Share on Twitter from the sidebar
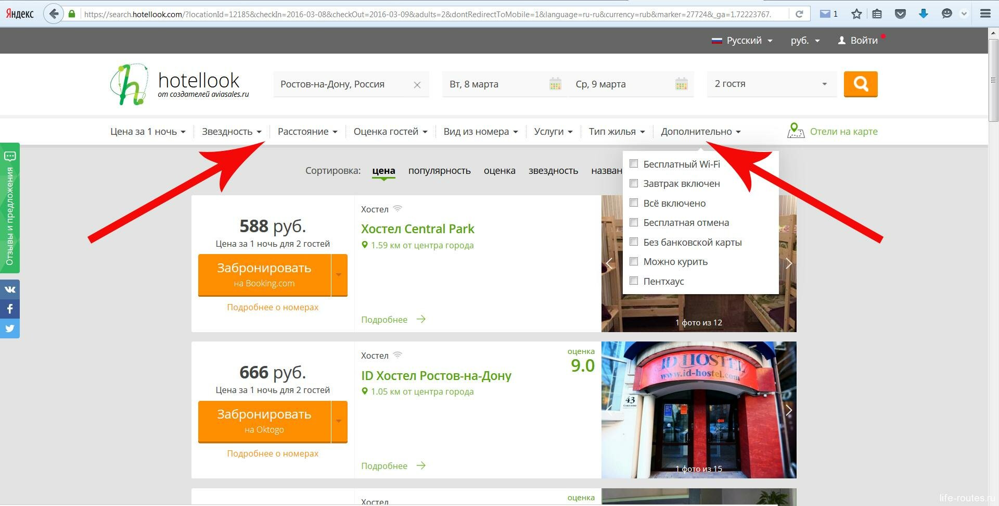Screen dimensions: 999x506 click(10, 328)
